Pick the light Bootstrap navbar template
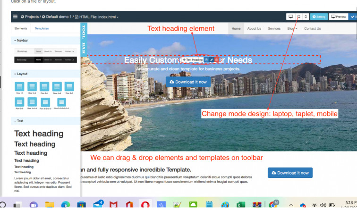This screenshot has height=210, width=357. (45, 51)
